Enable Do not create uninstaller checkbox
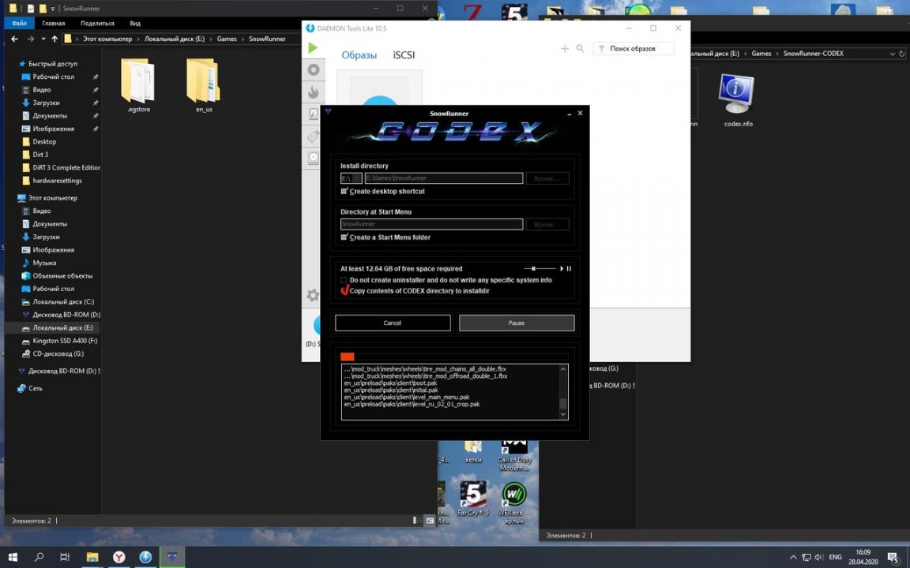The image size is (910, 568). click(344, 280)
